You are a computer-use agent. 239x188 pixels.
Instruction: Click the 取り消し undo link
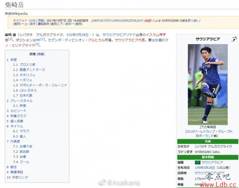point(193,21)
